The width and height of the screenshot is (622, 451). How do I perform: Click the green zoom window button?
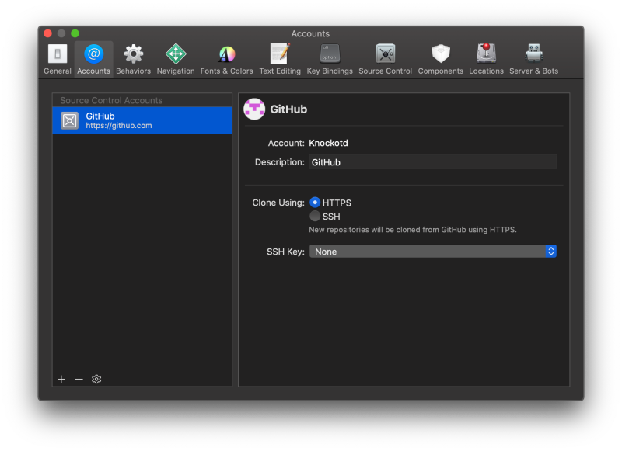click(75, 33)
